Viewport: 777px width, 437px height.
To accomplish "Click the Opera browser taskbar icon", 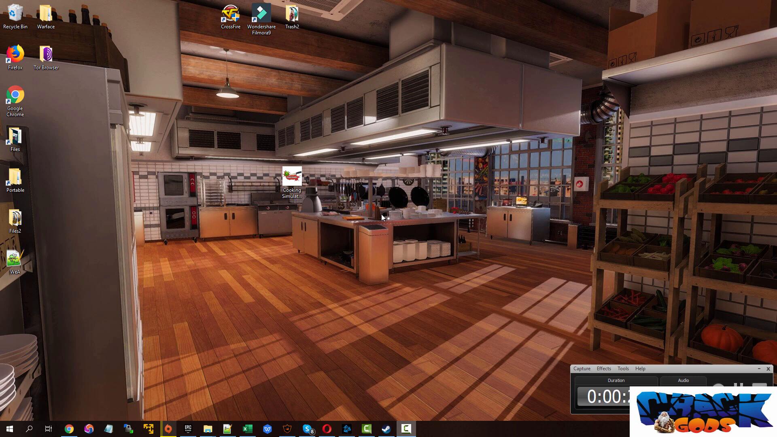I will (x=327, y=429).
